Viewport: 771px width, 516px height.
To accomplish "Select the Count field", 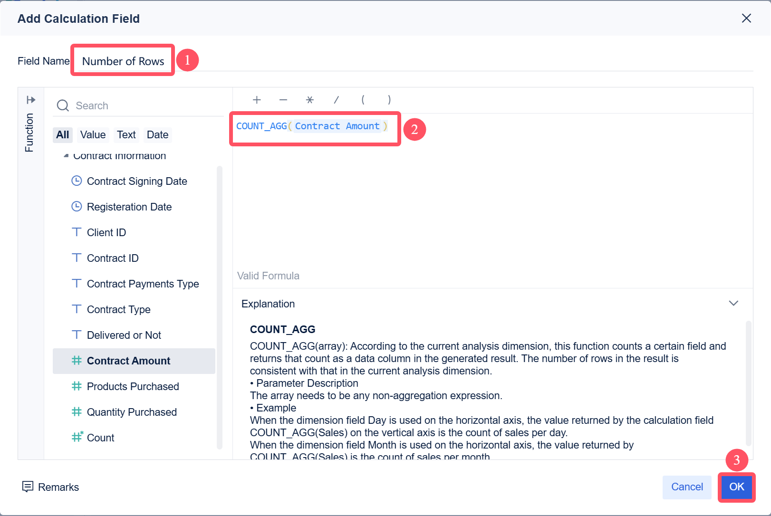I will (134, 438).
